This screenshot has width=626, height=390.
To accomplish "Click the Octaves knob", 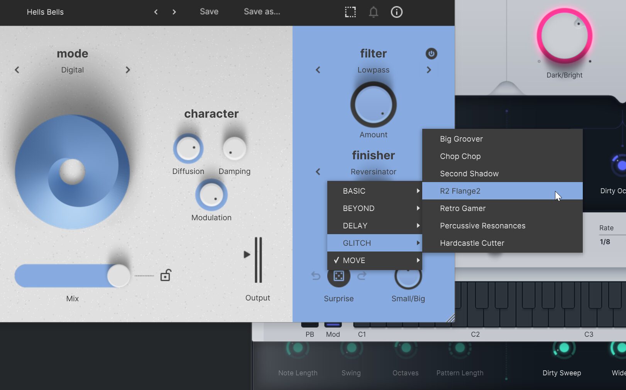I will point(406,348).
